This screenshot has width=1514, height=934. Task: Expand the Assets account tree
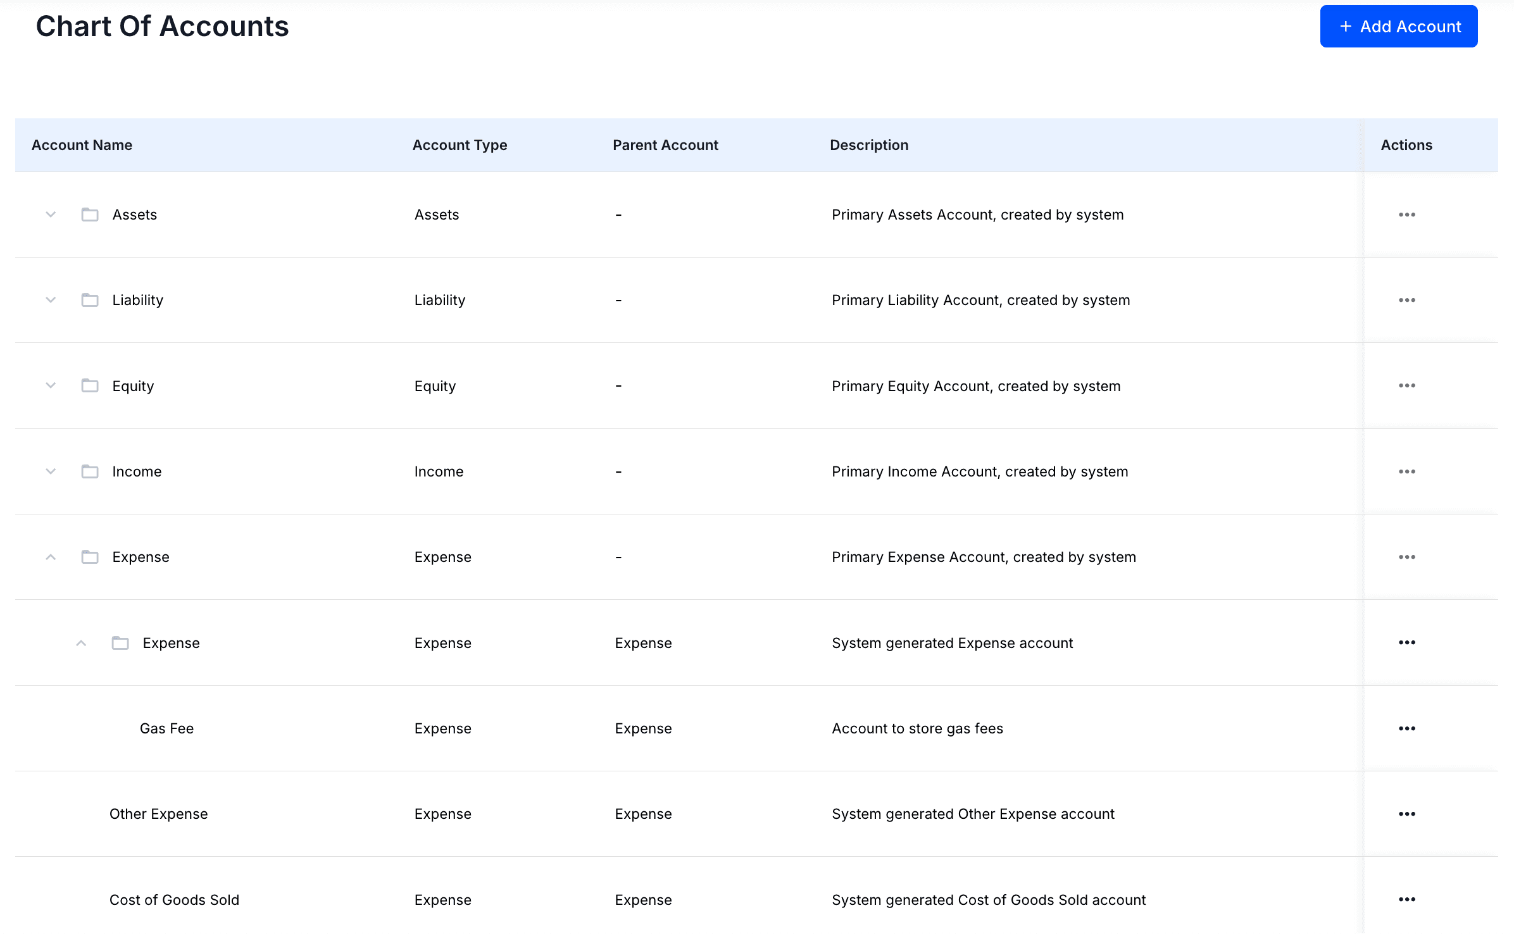[x=51, y=215]
